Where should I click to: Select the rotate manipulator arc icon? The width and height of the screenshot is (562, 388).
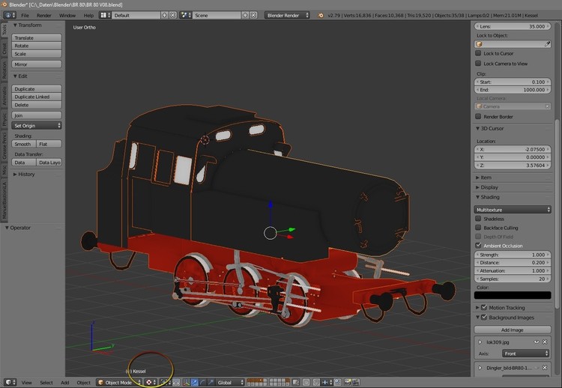203,382
